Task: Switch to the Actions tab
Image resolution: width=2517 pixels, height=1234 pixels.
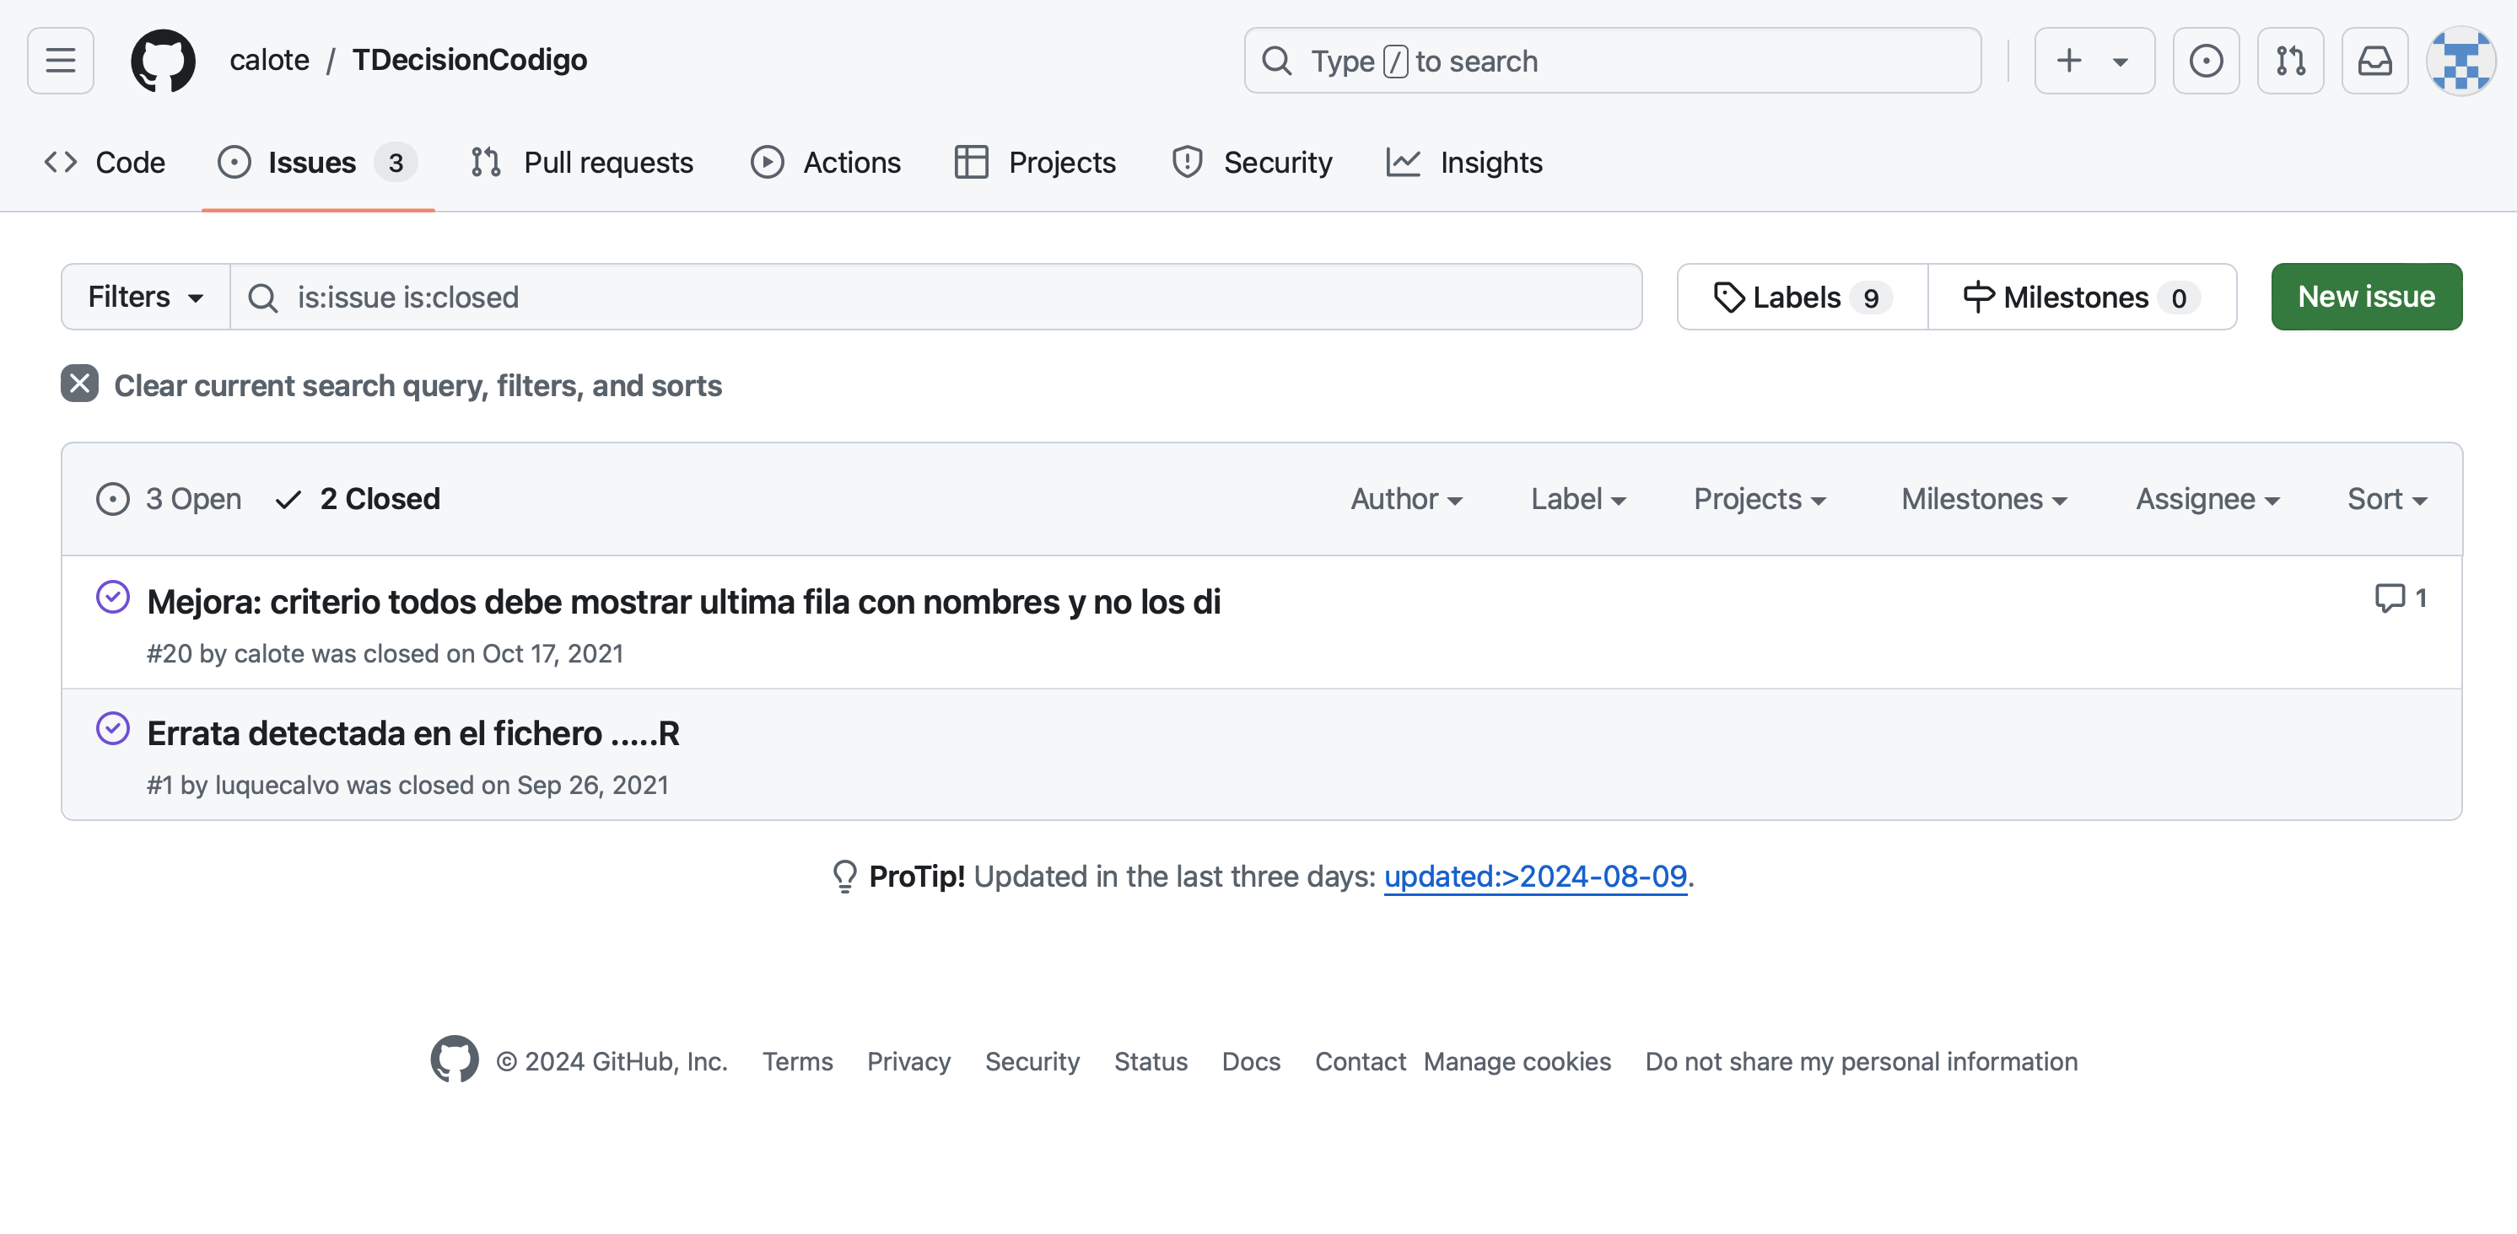Action: click(826, 162)
